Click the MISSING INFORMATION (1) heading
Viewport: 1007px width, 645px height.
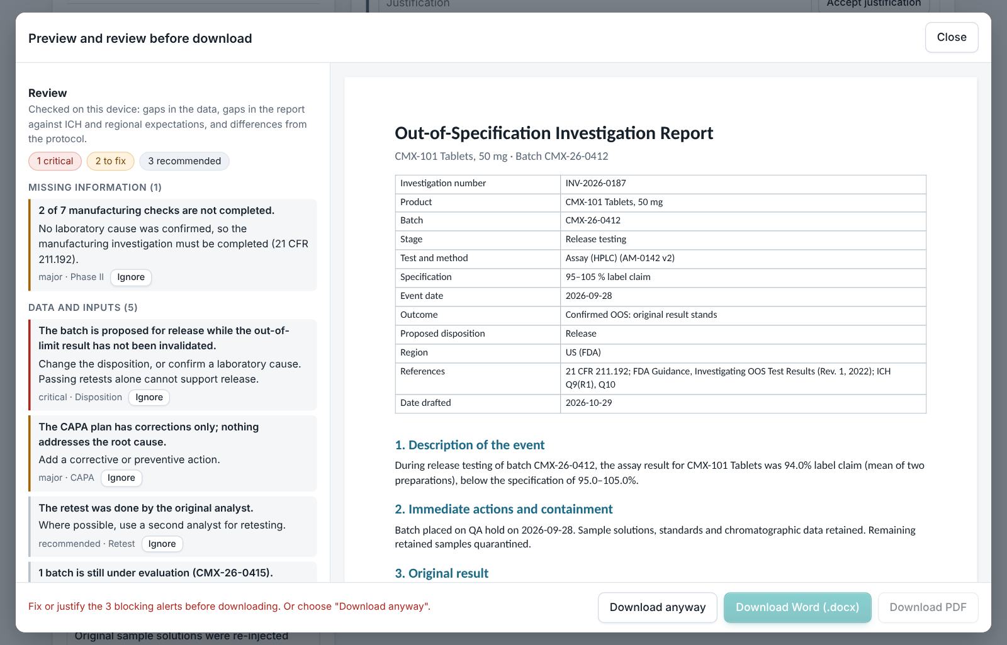click(x=95, y=188)
